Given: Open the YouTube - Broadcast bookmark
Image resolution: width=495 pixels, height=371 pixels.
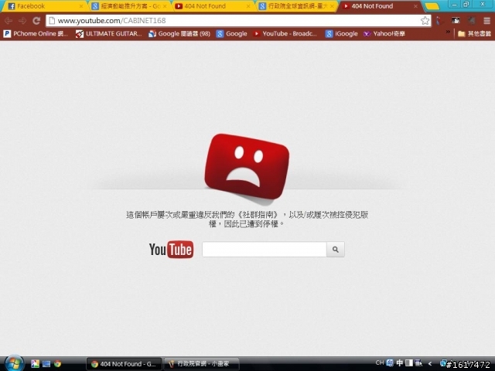Looking at the screenshot, I should [285, 34].
